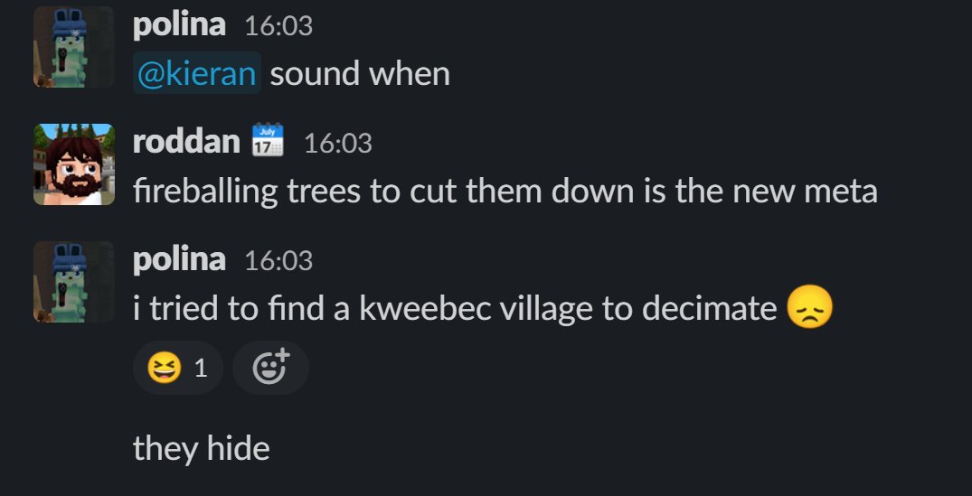The width and height of the screenshot is (972, 496).
Task: Select the 'fireballing trees' message text
Action: tap(505, 191)
